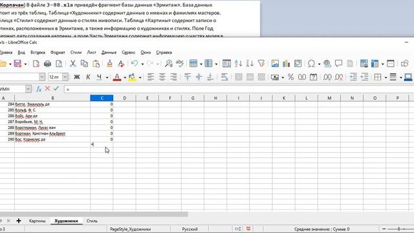Cut selection with scissors icon
This screenshot has height=233, width=414.
[x=72, y=63]
